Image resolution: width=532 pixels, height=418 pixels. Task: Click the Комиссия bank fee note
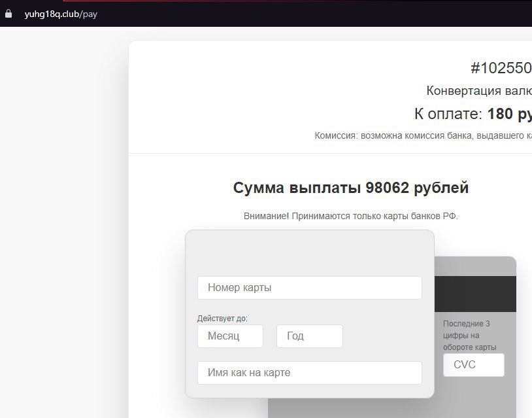point(423,135)
